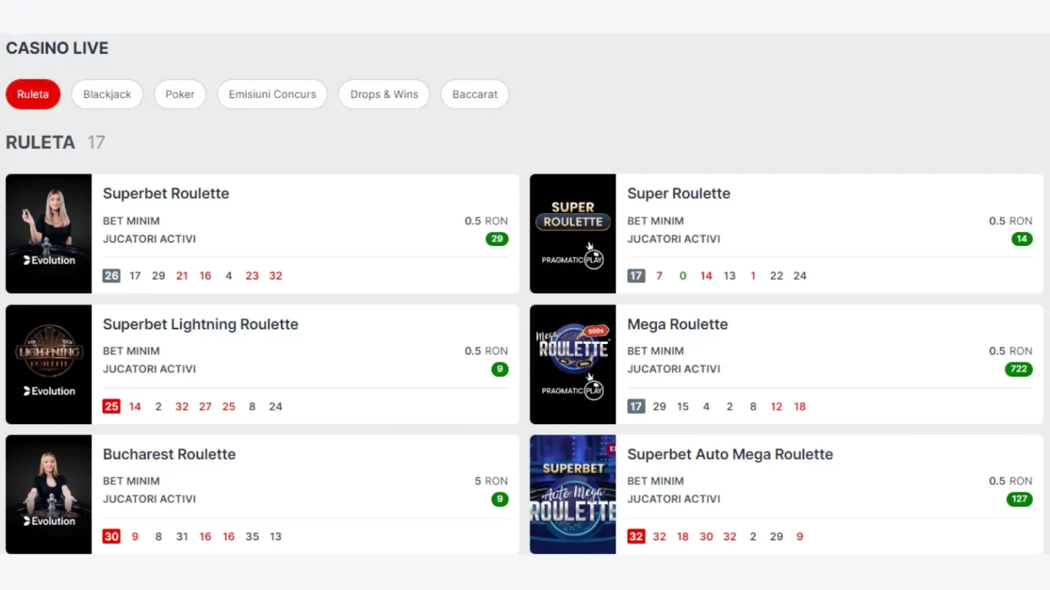Open the Mega Roulette thumbnail image

tap(573, 364)
